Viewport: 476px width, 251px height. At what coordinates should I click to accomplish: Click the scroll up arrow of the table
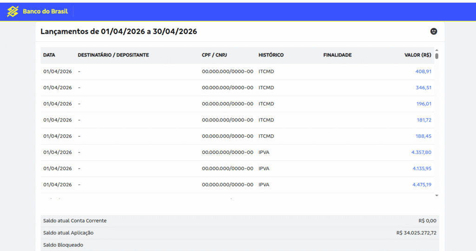click(436, 50)
